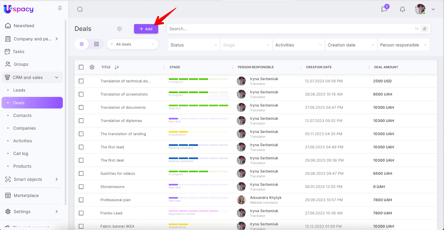Open table column settings gear
Screen dimensions: 444x230
[x=92, y=67]
